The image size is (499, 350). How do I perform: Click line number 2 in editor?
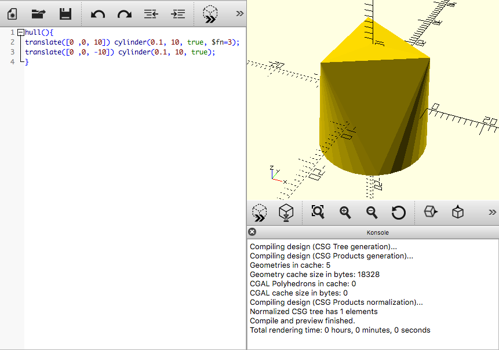12,42
